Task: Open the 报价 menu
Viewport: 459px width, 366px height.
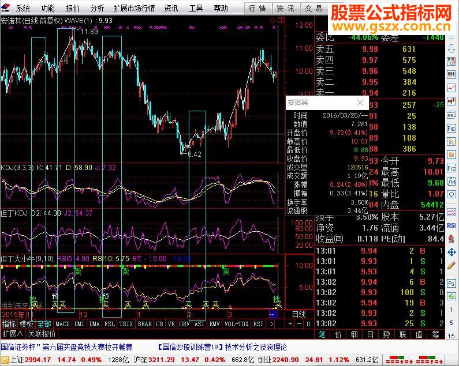Action: coord(72,8)
